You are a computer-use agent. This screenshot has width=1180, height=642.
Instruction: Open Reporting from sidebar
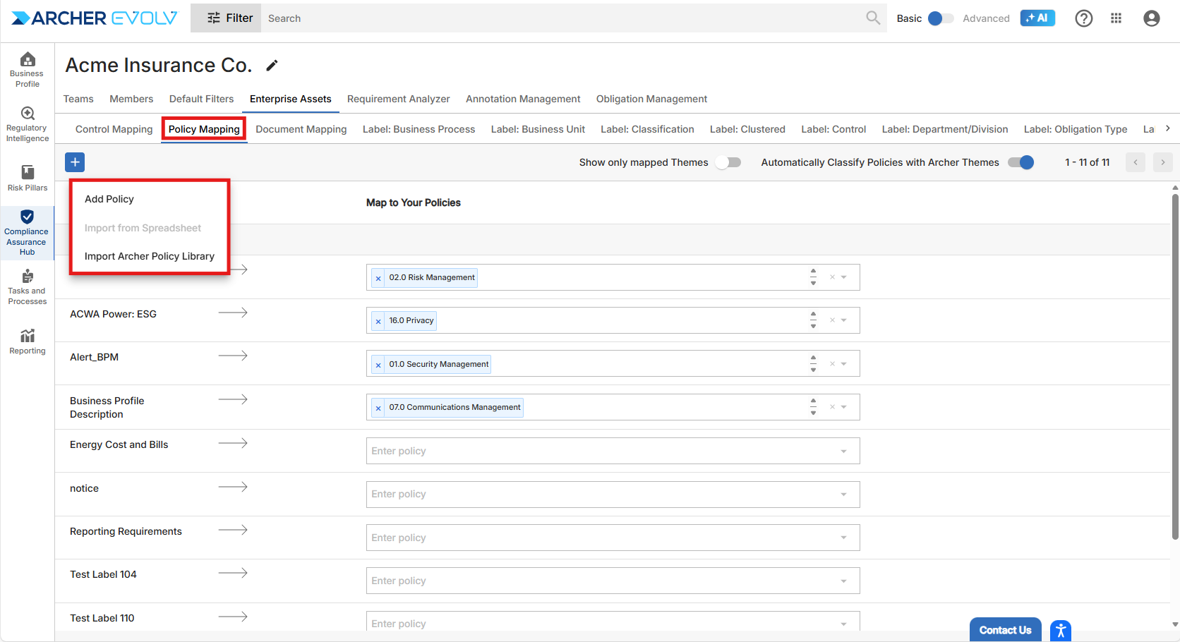27,341
